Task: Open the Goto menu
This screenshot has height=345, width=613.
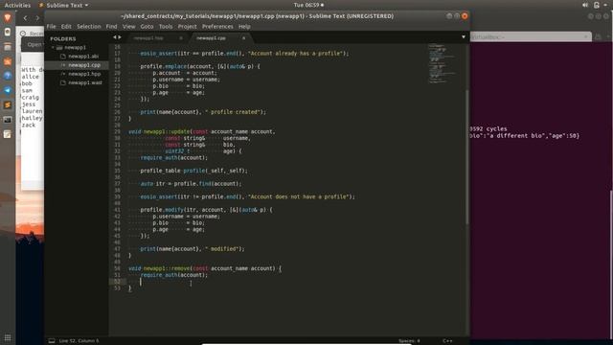Action: click(147, 27)
